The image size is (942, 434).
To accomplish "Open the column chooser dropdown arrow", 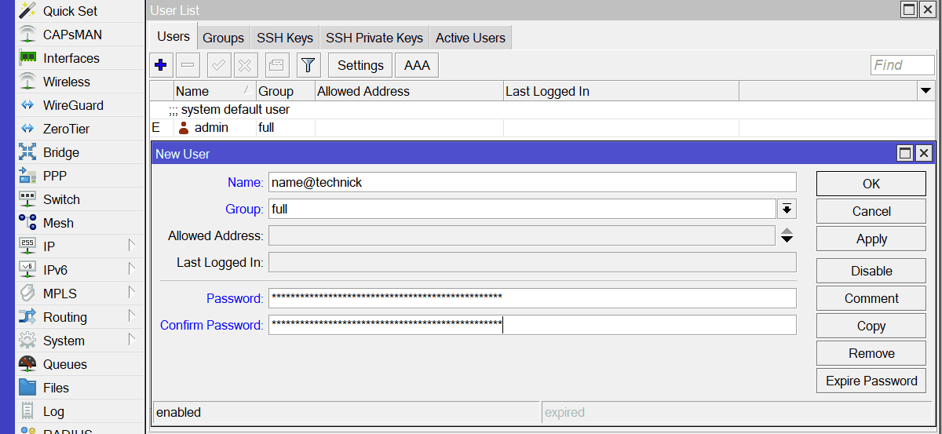I will coord(926,91).
